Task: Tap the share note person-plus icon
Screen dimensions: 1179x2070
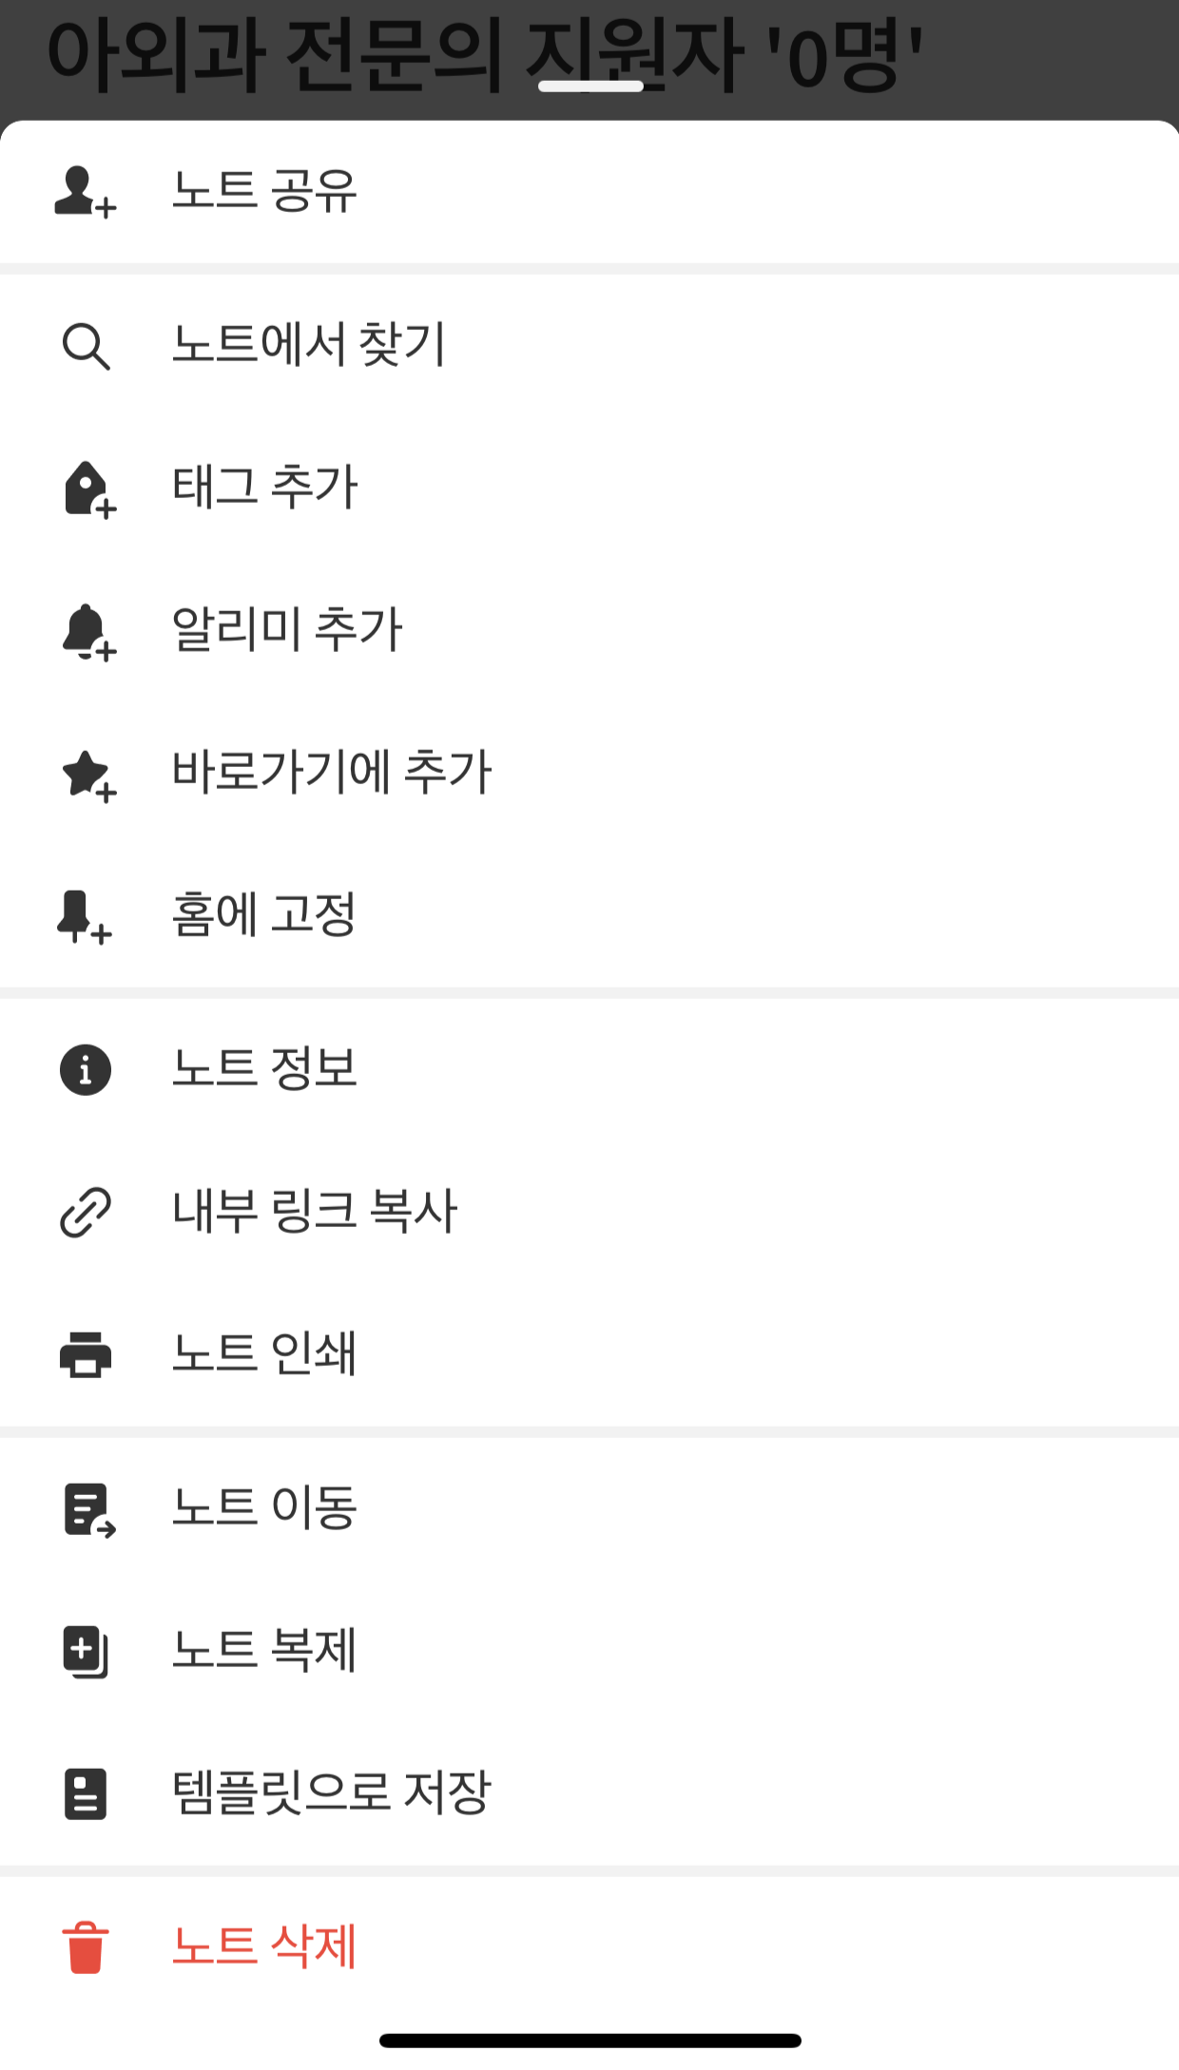Action: (86, 192)
